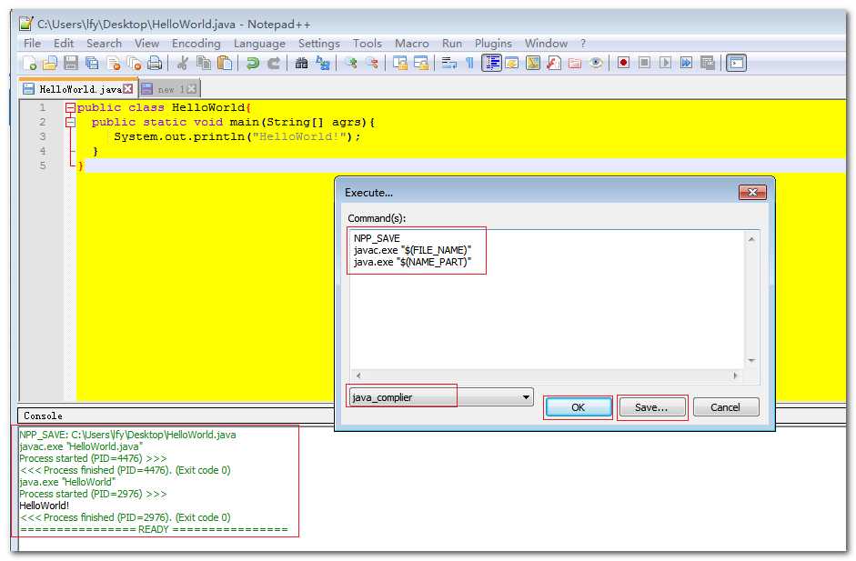Viewport: 856px width, 561px height.
Task: Click the Zoom Out magnifier icon
Action: 372,64
